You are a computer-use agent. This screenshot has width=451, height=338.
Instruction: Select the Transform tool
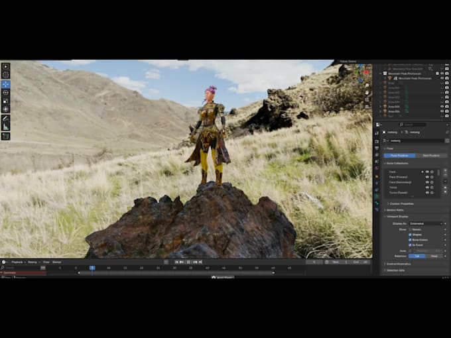(5, 109)
